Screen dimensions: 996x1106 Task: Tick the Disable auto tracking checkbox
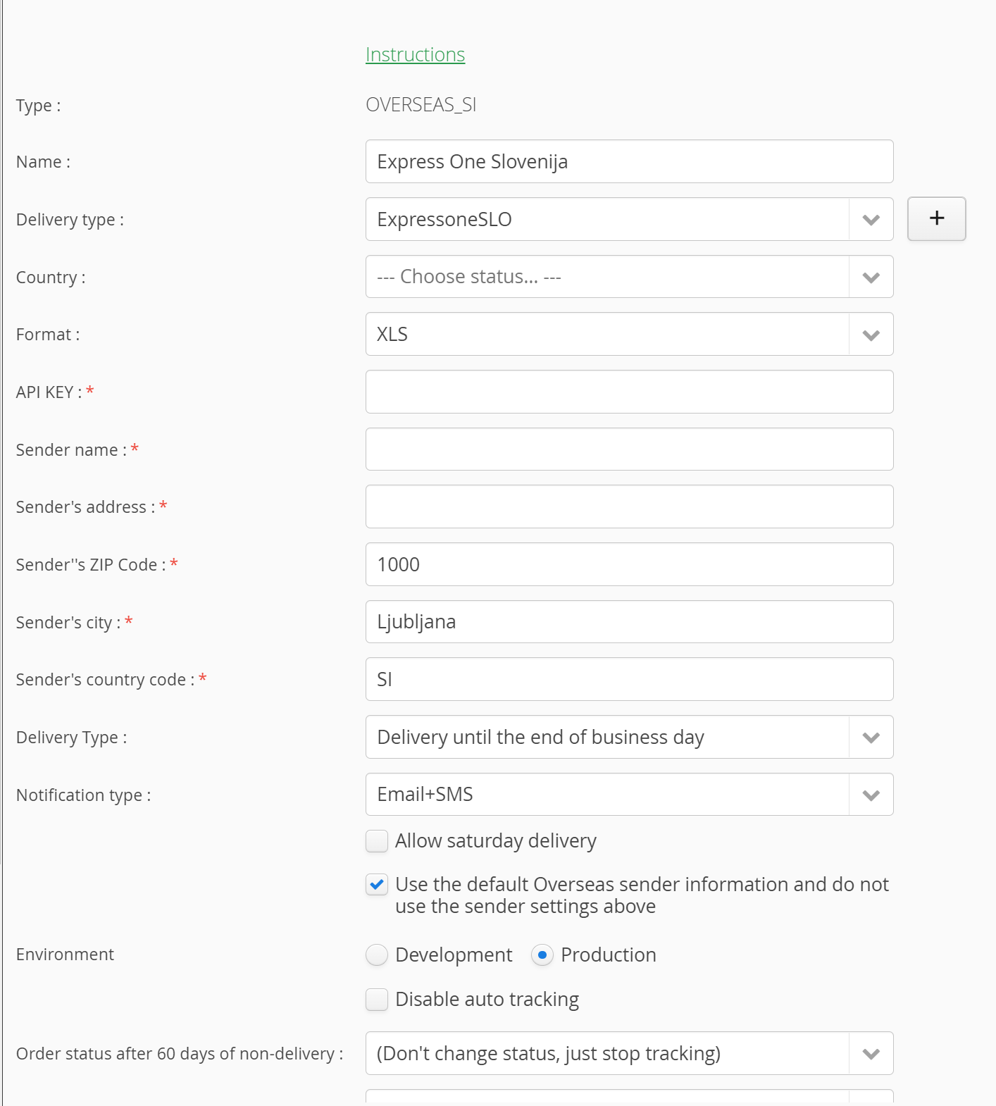tap(377, 1000)
